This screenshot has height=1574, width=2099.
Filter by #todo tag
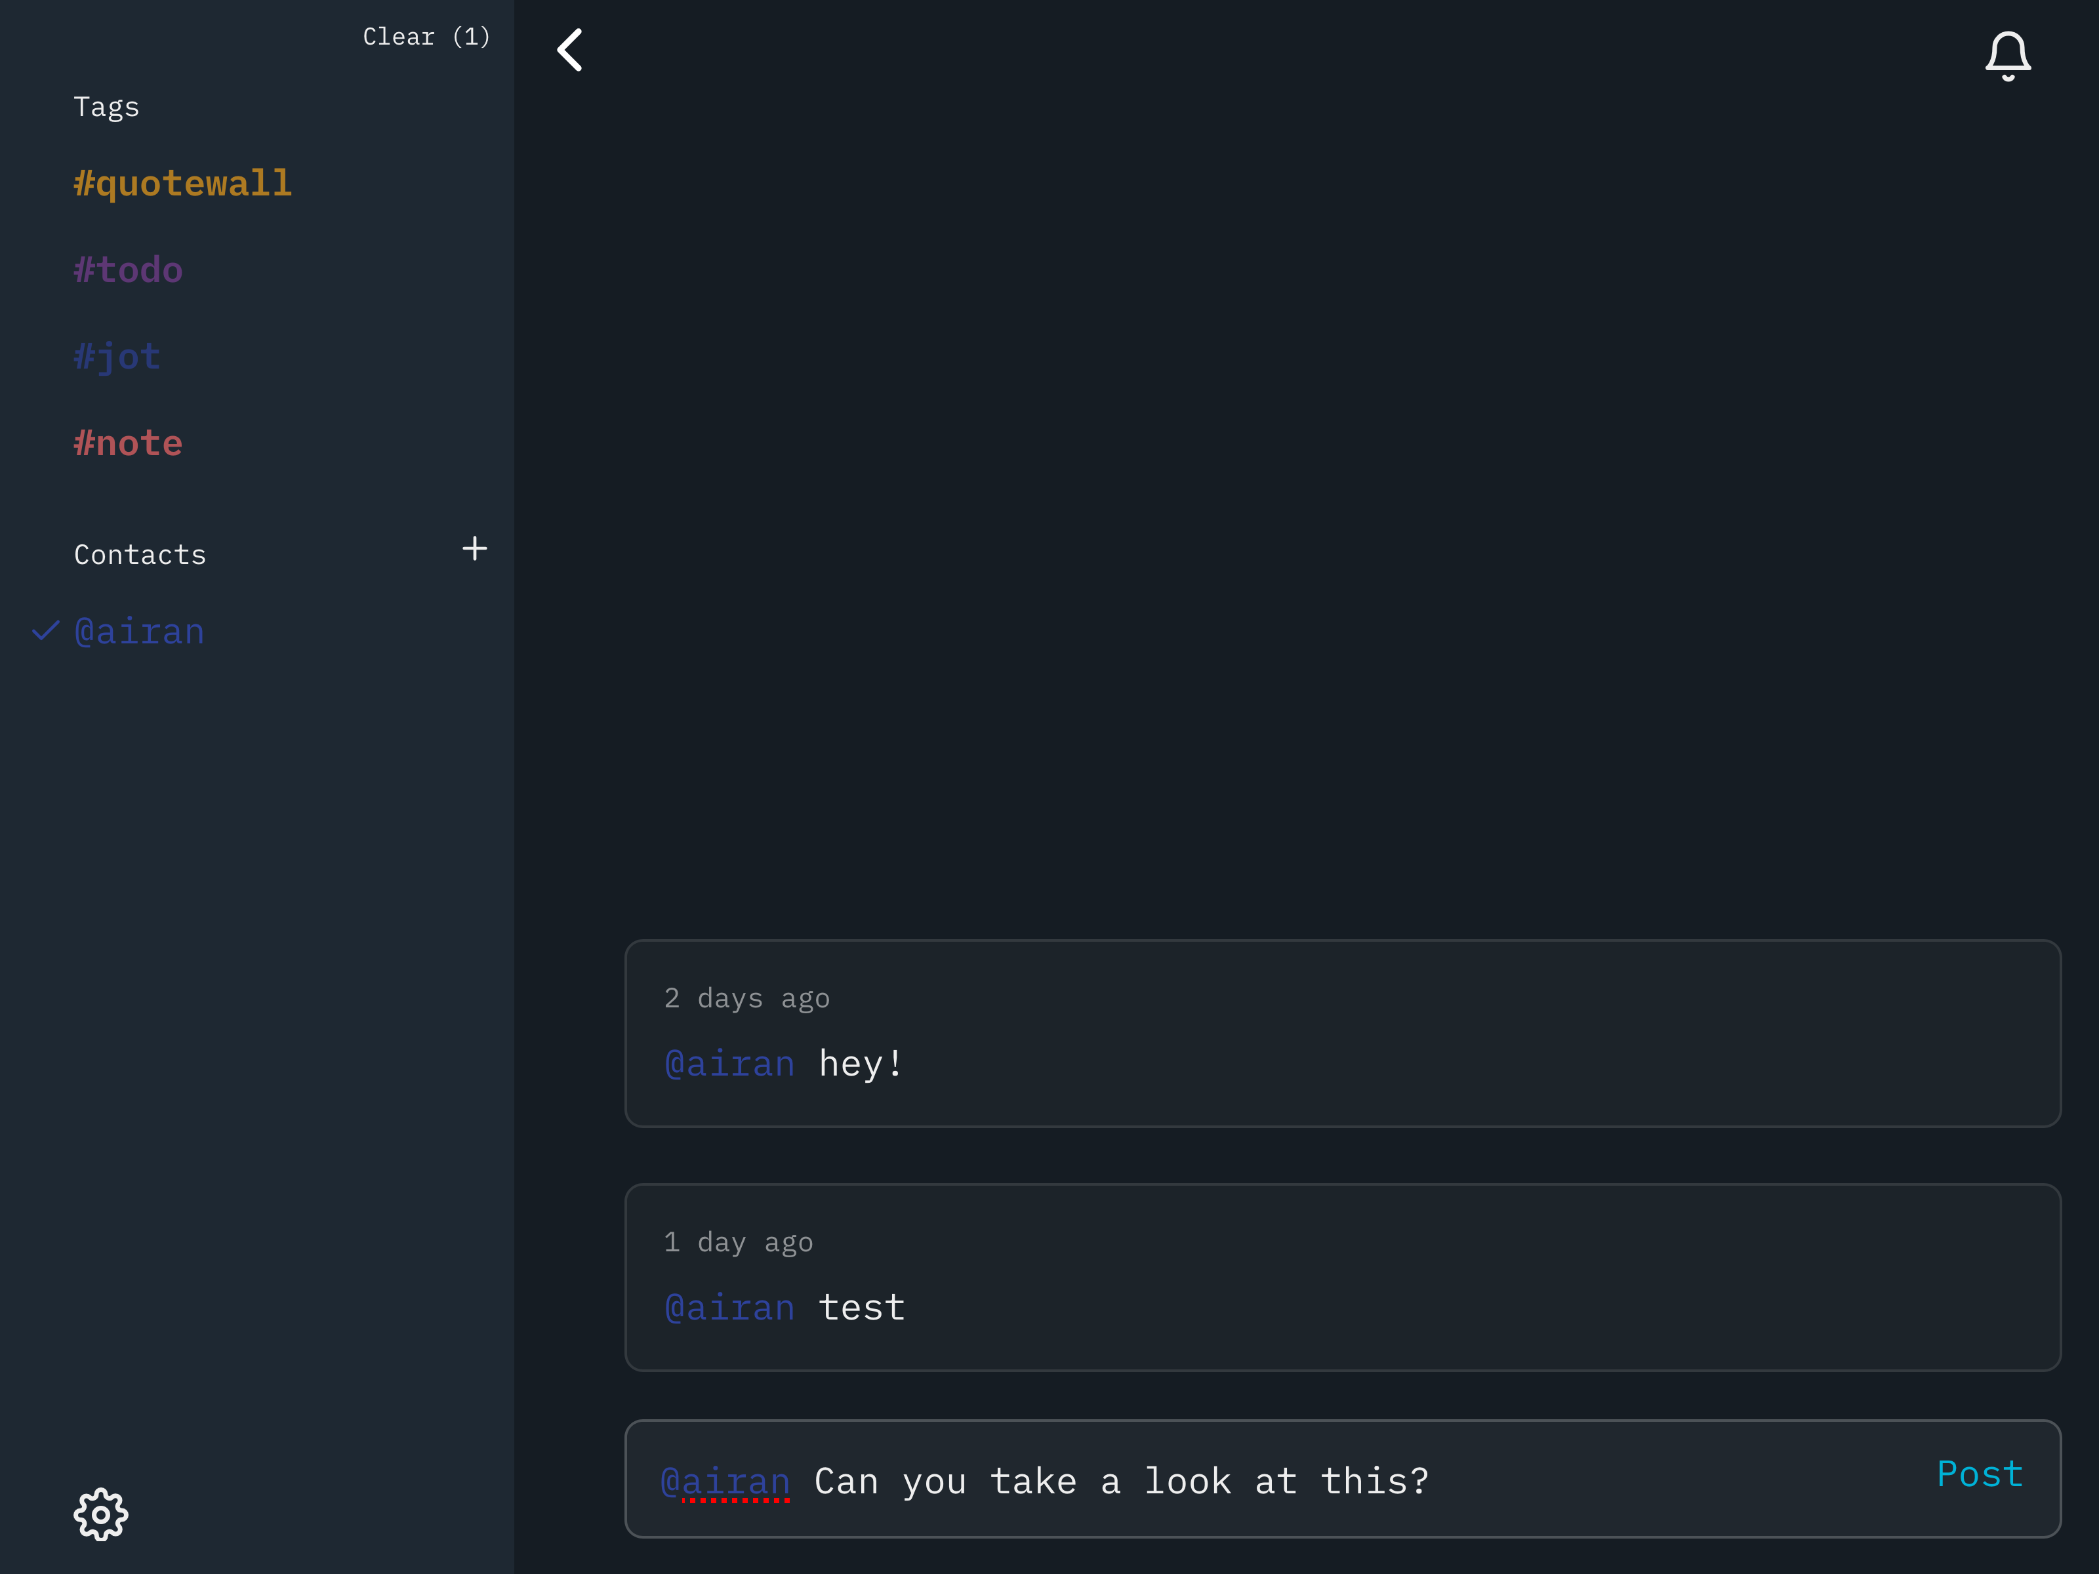pyautogui.click(x=128, y=270)
